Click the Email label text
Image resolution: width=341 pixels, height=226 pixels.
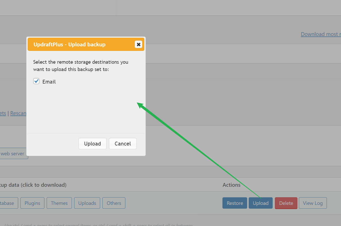[x=49, y=82]
